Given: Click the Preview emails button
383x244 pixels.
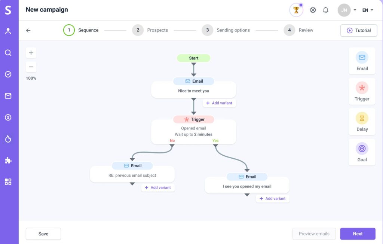Looking at the screenshot, I should (314, 234).
